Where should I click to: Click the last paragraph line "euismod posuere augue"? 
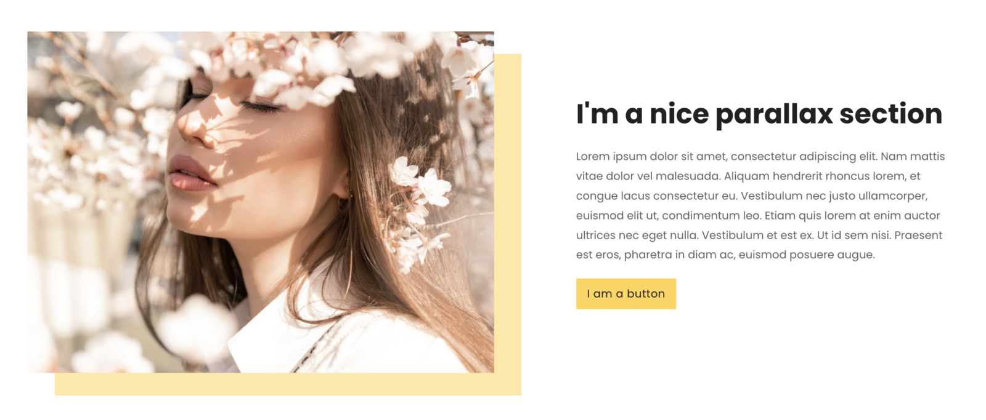pos(807,255)
